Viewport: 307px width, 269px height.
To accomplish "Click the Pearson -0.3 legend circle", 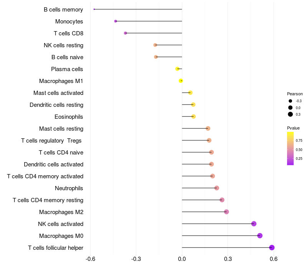I will pyautogui.click(x=290, y=101).
